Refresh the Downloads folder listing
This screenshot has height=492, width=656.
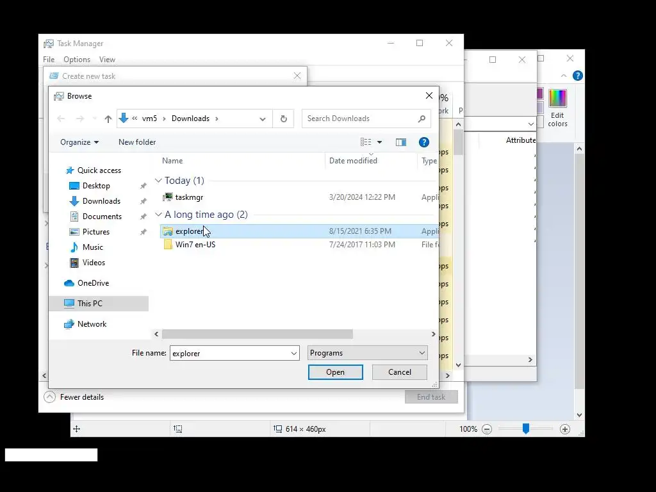click(284, 119)
